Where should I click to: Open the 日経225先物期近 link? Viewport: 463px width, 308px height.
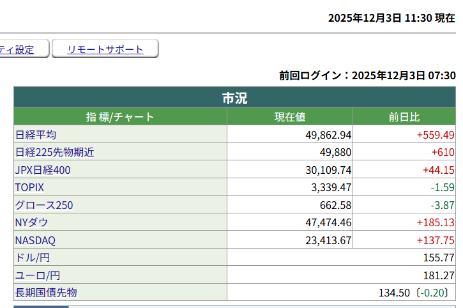[x=54, y=152]
